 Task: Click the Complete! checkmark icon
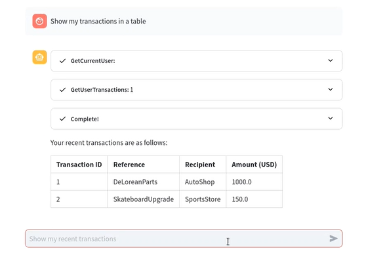62,119
